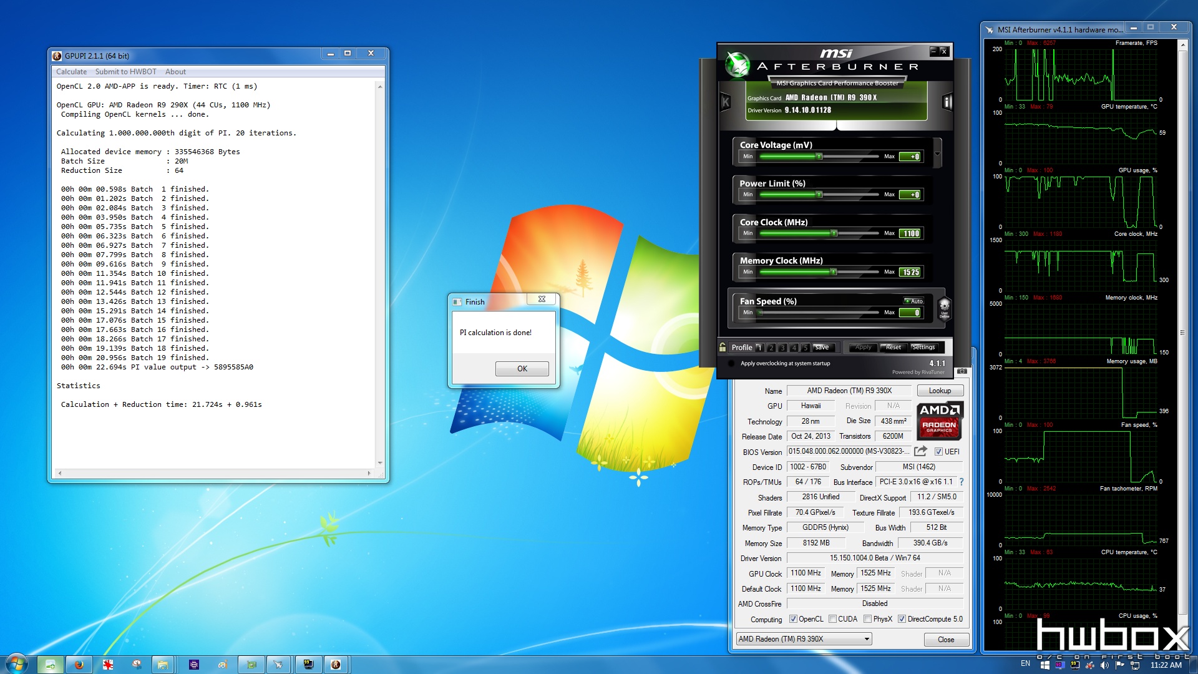Viewport: 1198px width, 674px height.
Task: Click the GPU-Z camera screenshot icon
Action: [x=962, y=371]
